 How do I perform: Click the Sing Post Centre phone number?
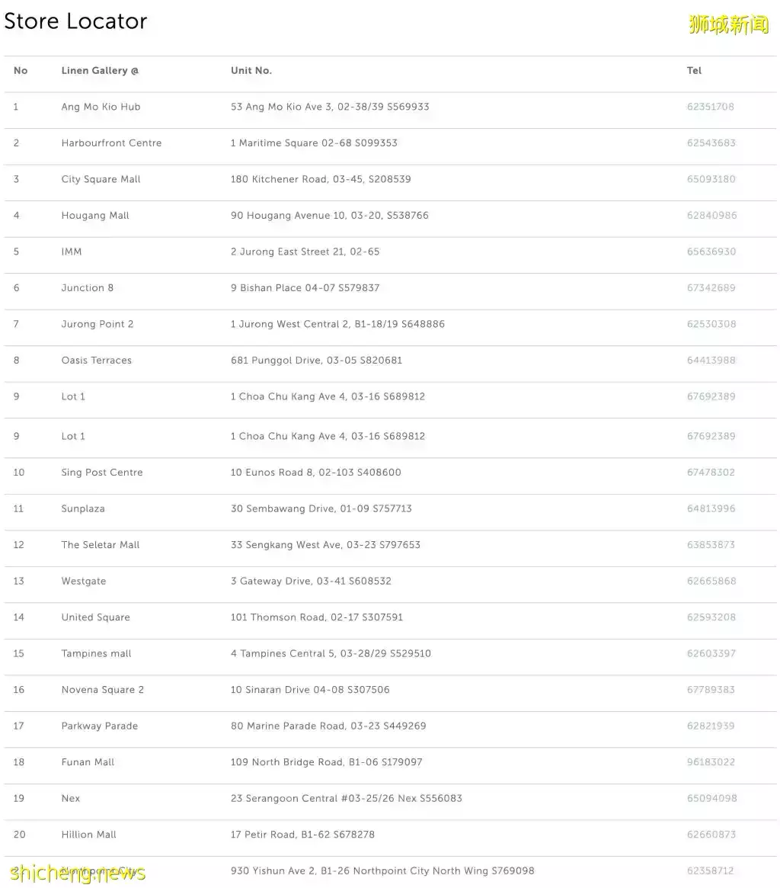tap(711, 473)
